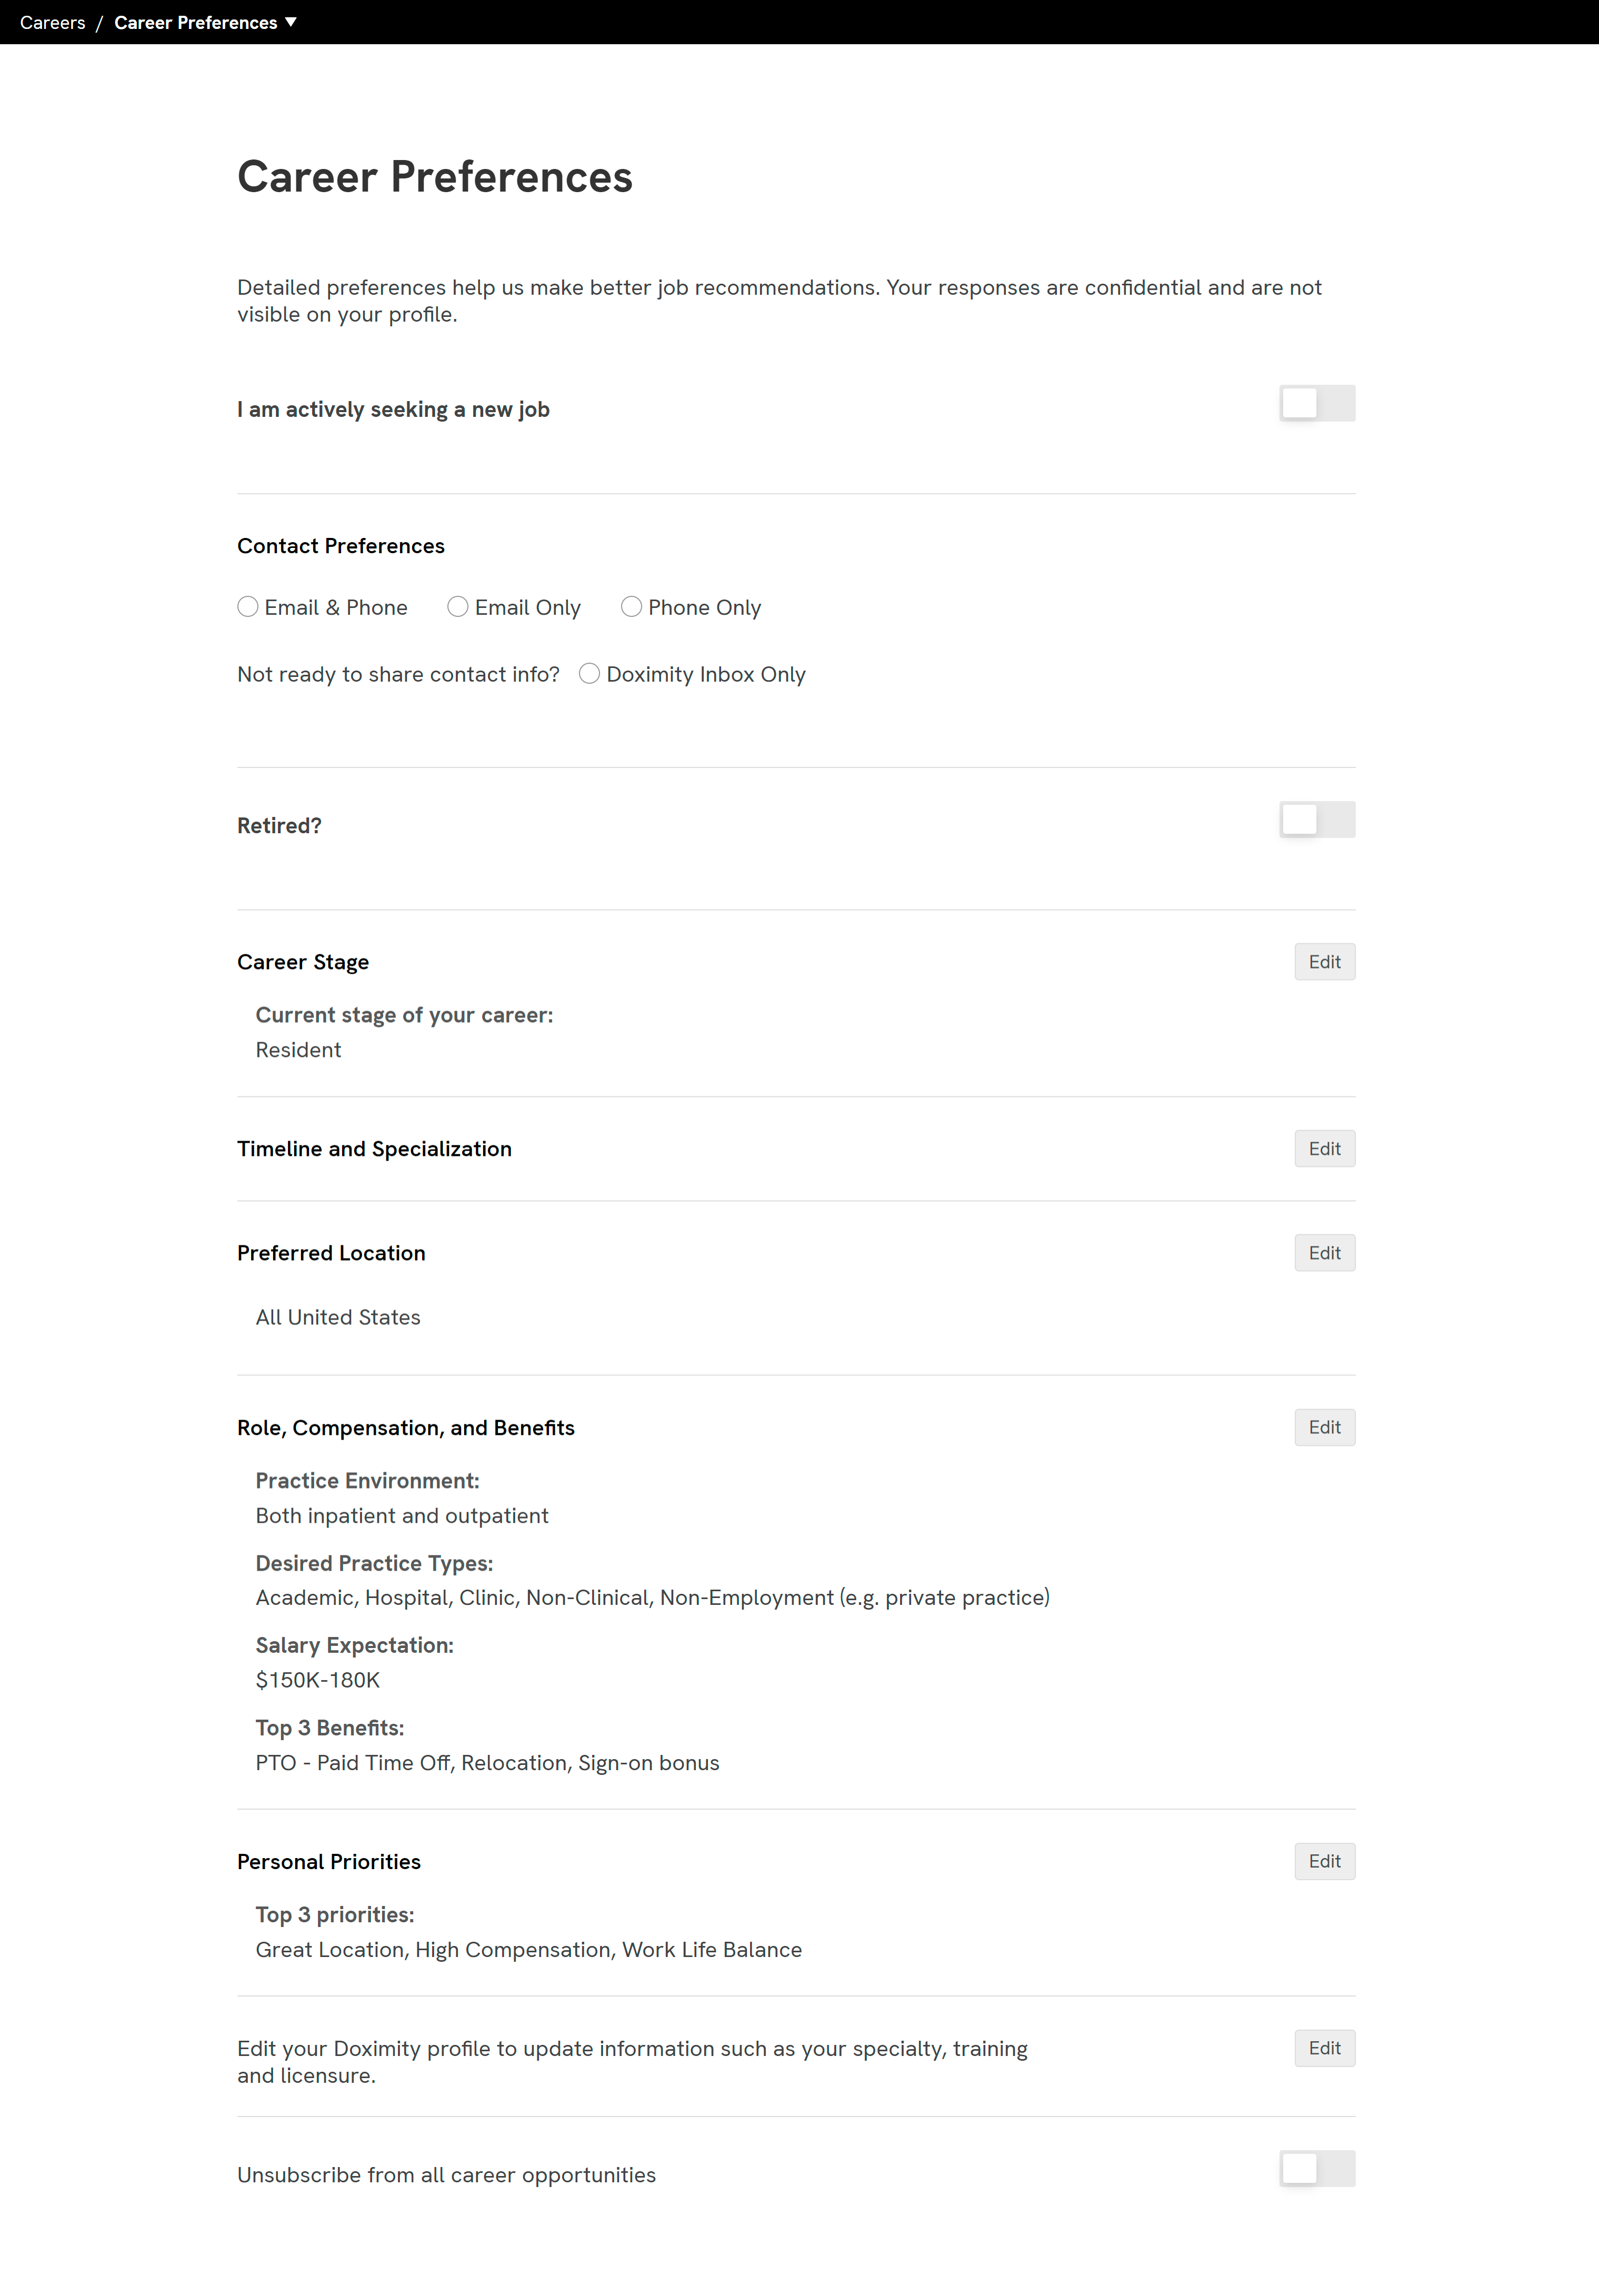Toggle 'I am actively seeking a new job'
Image resolution: width=1599 pixels, height=2296 pixels.
(x=1317, y=403)
